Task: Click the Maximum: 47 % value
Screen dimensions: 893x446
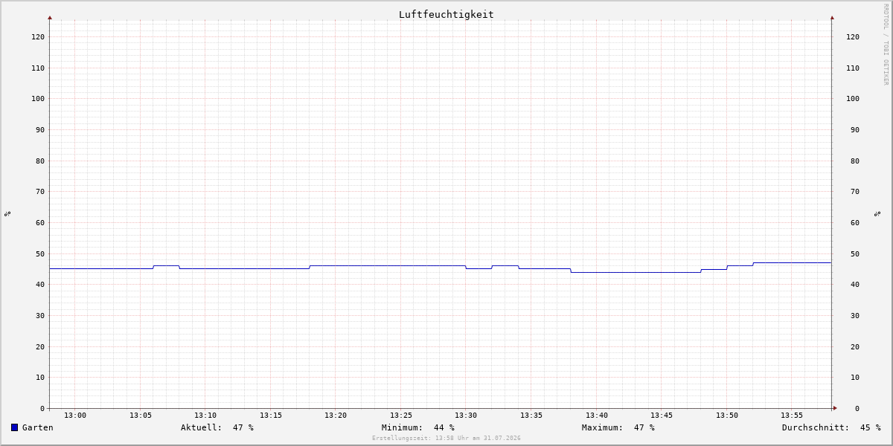Action: point(618,427)
